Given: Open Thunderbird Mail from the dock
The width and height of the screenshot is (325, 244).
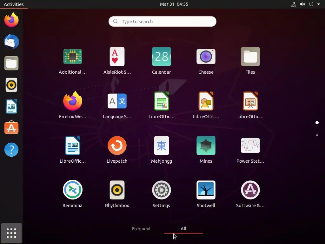Looking at the screenshot, I should 11,42.
